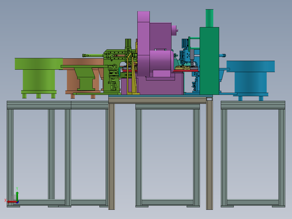Select the green cylinder atop the dark green cabinet
This screenshot has width=292, height=219.
pos(209,18)
